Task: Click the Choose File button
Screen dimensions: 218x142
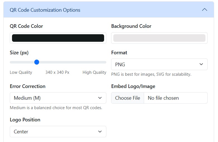Action: [128, 98]
